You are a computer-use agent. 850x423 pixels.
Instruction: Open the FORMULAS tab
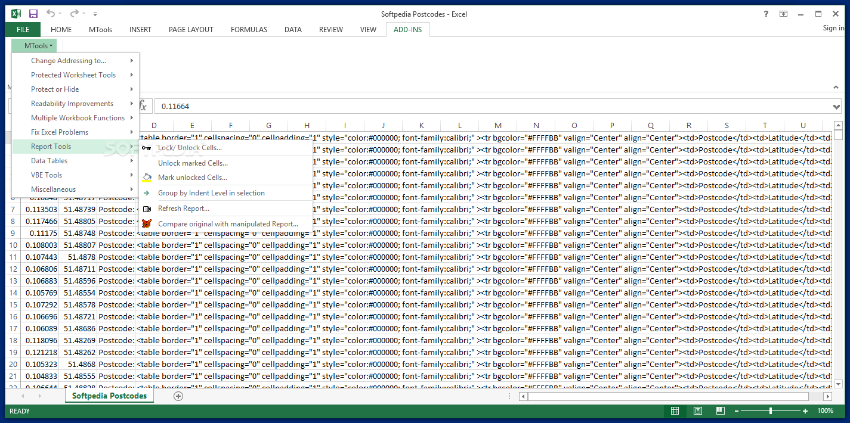coord(249,29)
